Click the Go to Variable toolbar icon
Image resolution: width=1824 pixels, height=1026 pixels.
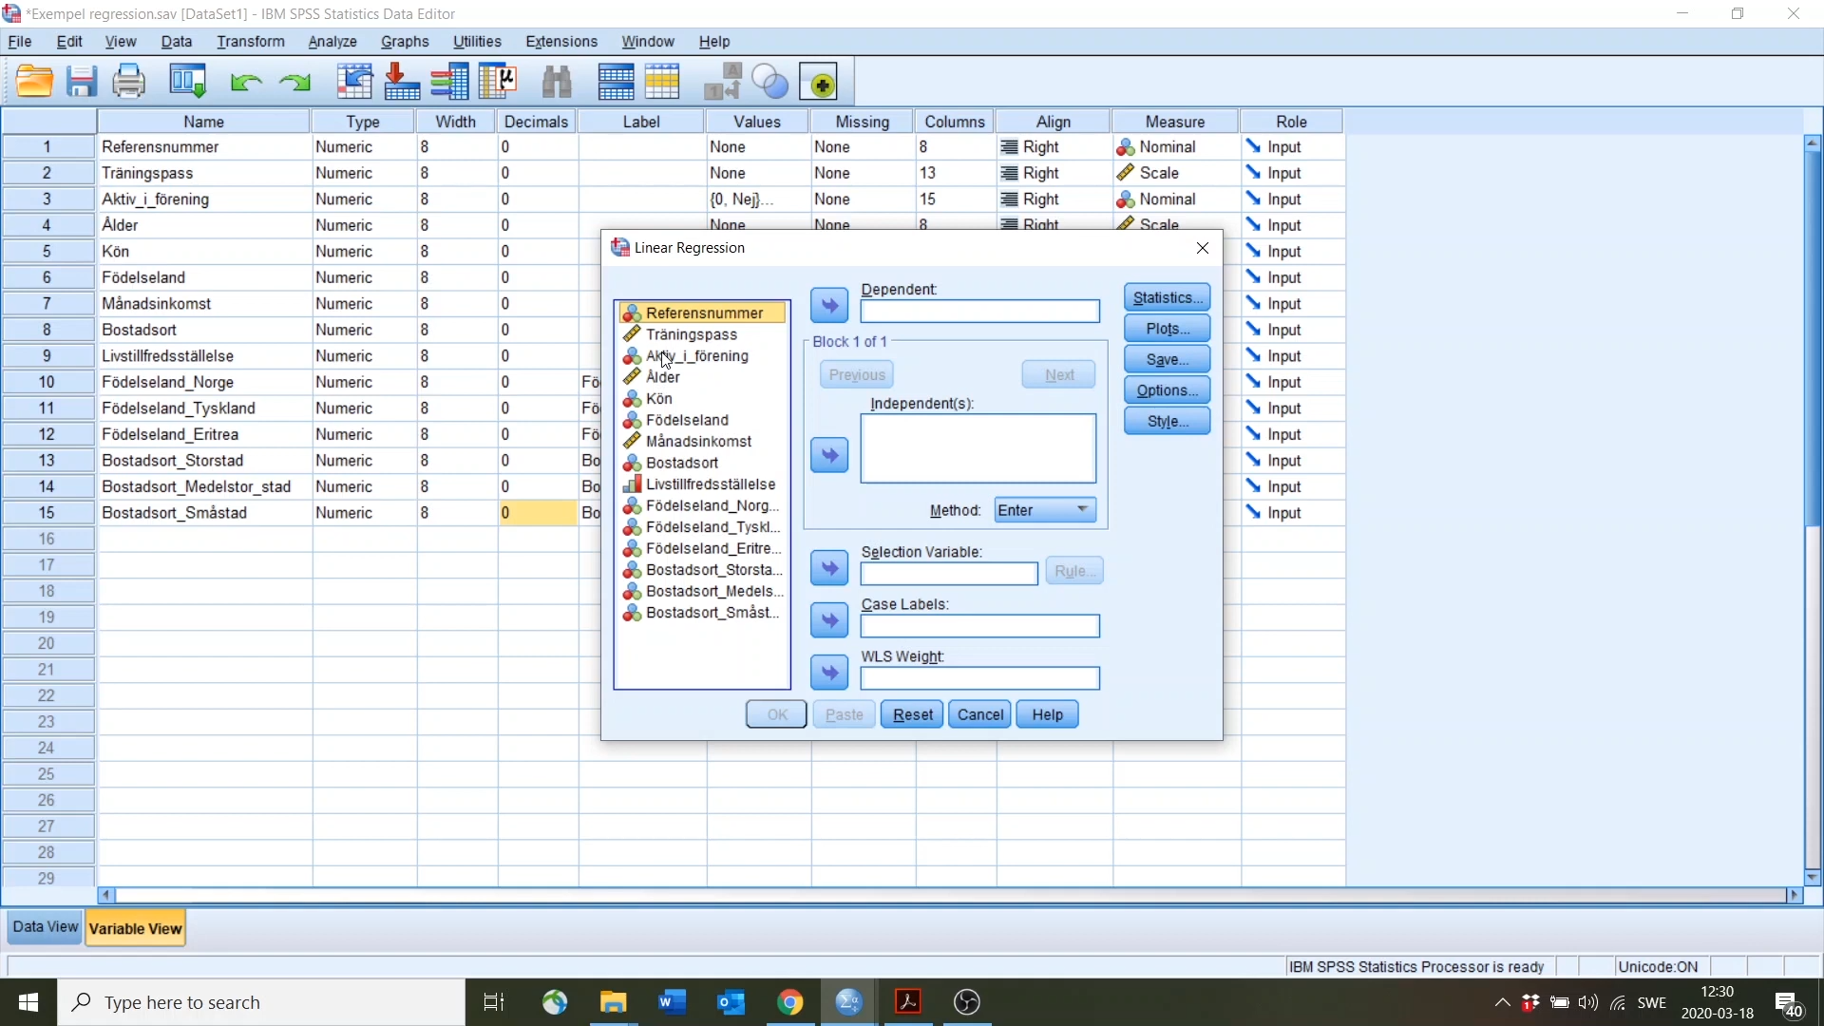click(x=402, y=83)
